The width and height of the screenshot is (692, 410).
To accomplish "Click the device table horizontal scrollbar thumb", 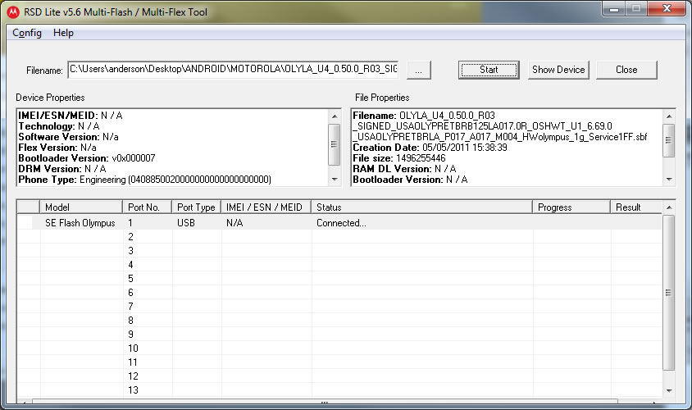I will tap(325, 402).
